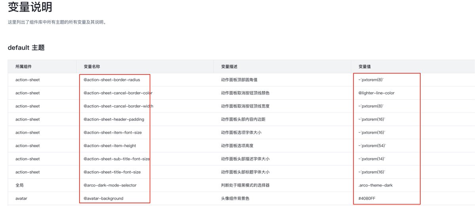Click description 动作面板头部标题字体大小

pyautogui.click(x=245, y=172)
